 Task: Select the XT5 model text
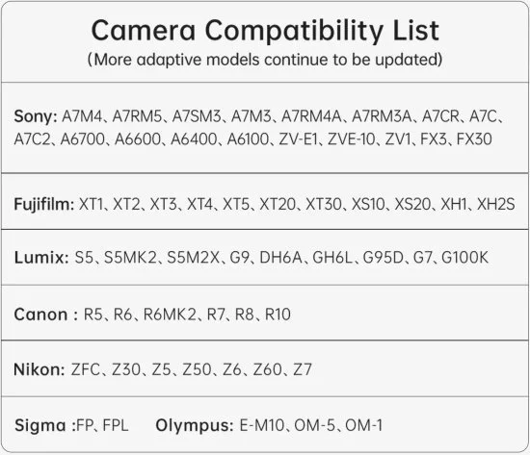pos(236,204)
